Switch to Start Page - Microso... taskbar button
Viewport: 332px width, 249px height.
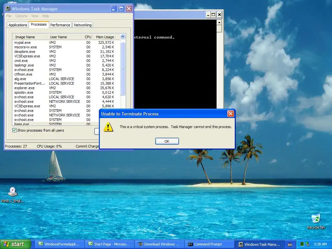pyautogui.click(x=109, y=244)
